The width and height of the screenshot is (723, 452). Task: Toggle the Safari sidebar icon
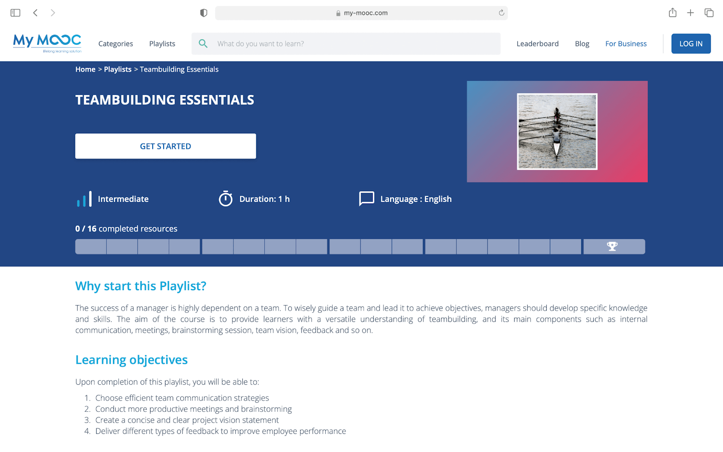point(15,13)
